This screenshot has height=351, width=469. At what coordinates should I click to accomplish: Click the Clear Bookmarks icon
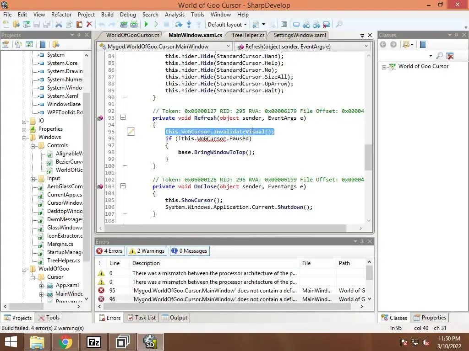(327, 25)
